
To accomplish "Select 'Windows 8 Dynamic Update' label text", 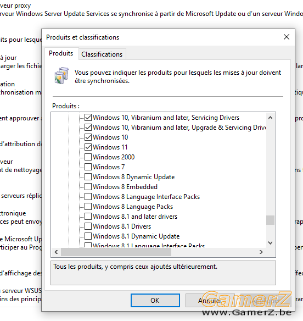I will (x=134, y=177).
